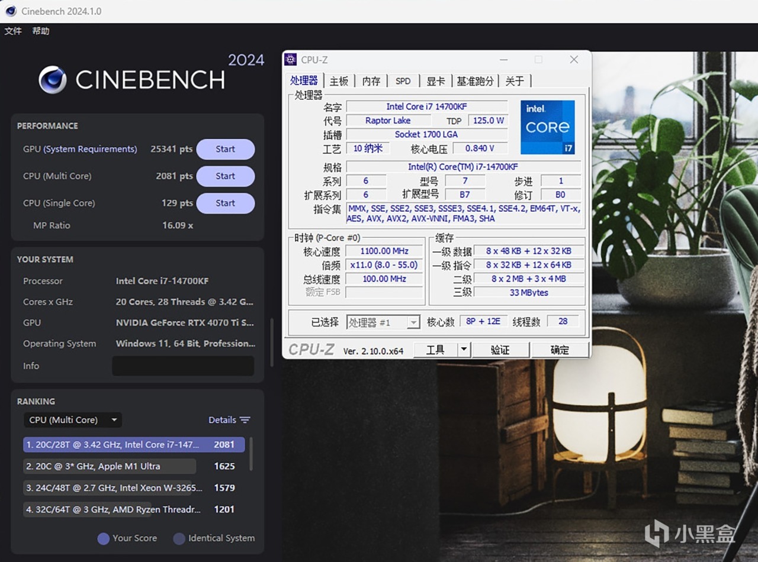The height and width of the screenshot is (562, 758).
Task: Click the Operating System value Windows 11
Action: pyautogui.click(x=185, y=344)
